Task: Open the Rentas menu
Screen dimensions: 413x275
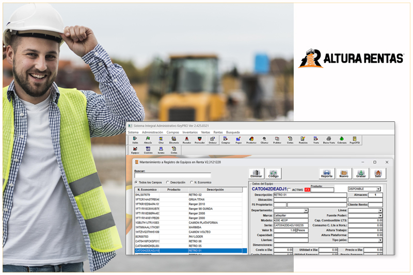Action: click(x=218, y=132)
